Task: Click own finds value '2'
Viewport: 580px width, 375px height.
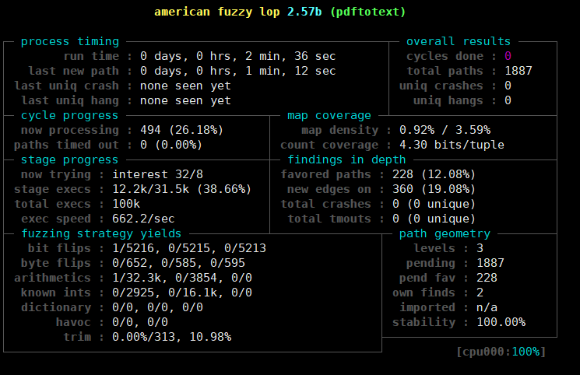Action: coord(480,293)
